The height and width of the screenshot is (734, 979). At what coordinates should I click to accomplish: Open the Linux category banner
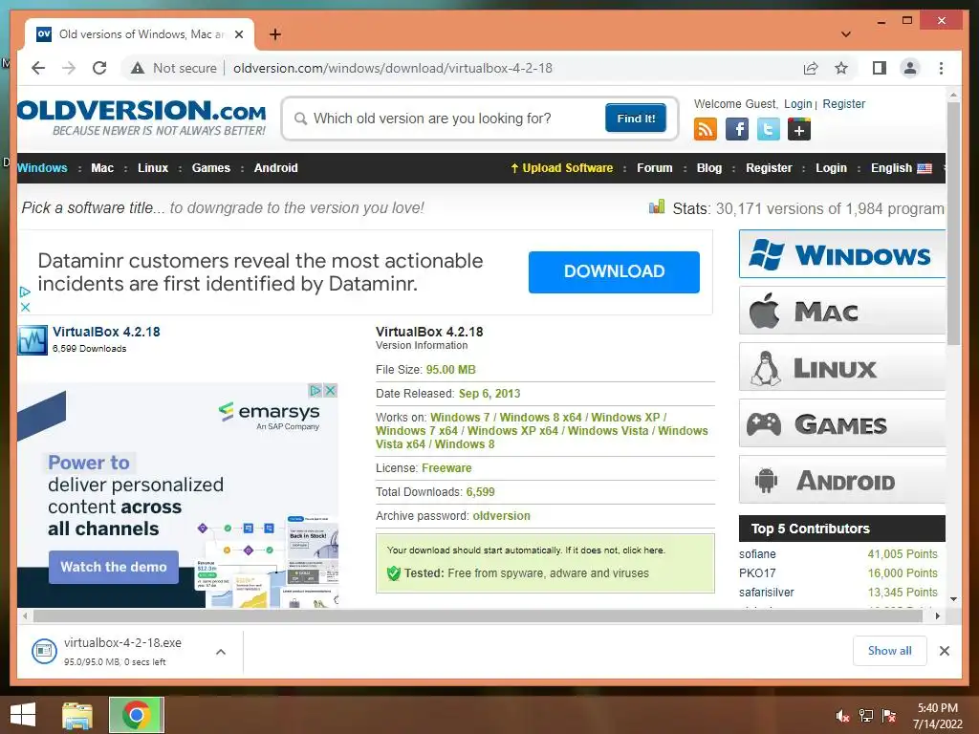842,367
